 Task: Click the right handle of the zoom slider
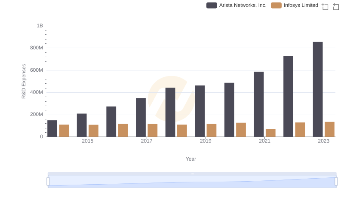(336, 182)
